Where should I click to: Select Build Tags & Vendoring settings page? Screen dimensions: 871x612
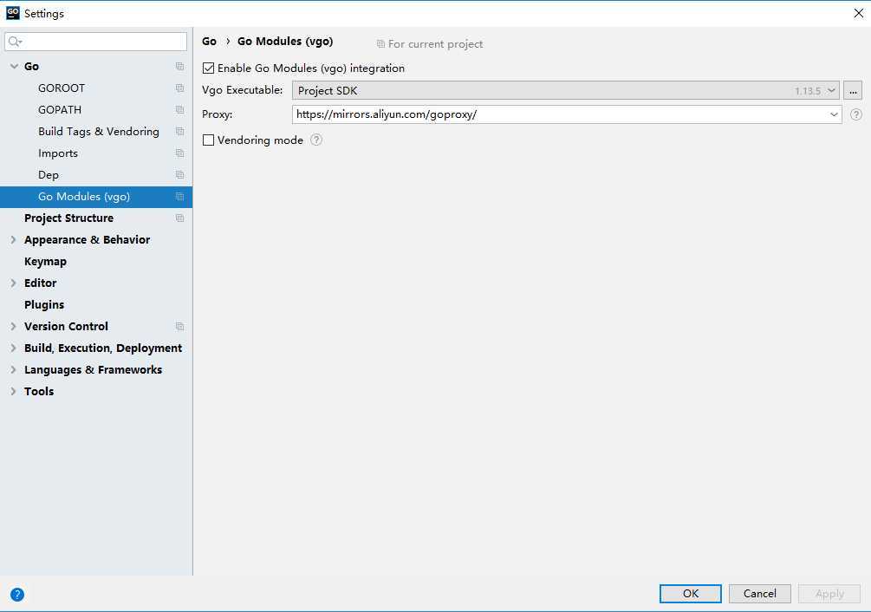click(x=99, y=131)
